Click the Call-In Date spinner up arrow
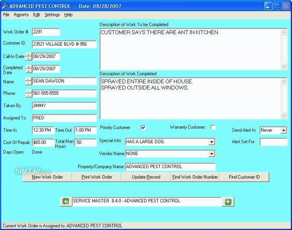The width and height of the screenshot is (292, 230). tap(29, 55)
